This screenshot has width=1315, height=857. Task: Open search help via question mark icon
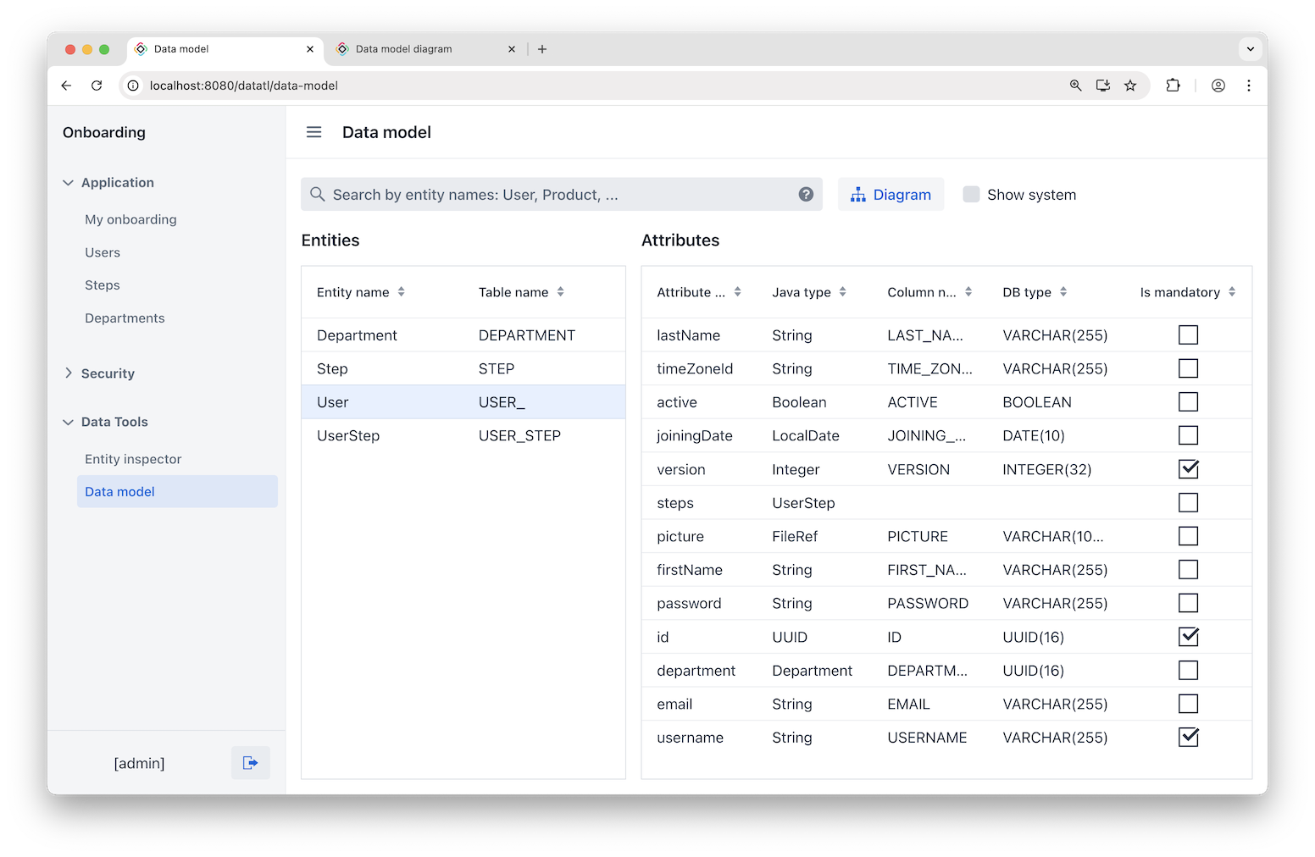coord(805,194)
